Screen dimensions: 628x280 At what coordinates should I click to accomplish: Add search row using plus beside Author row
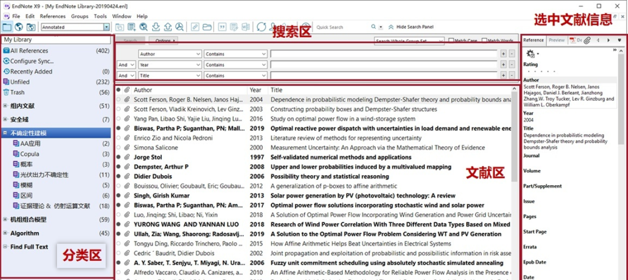point(504,54)
